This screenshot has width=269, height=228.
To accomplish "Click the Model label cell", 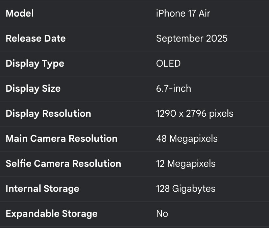I will [x=20, y=14].
